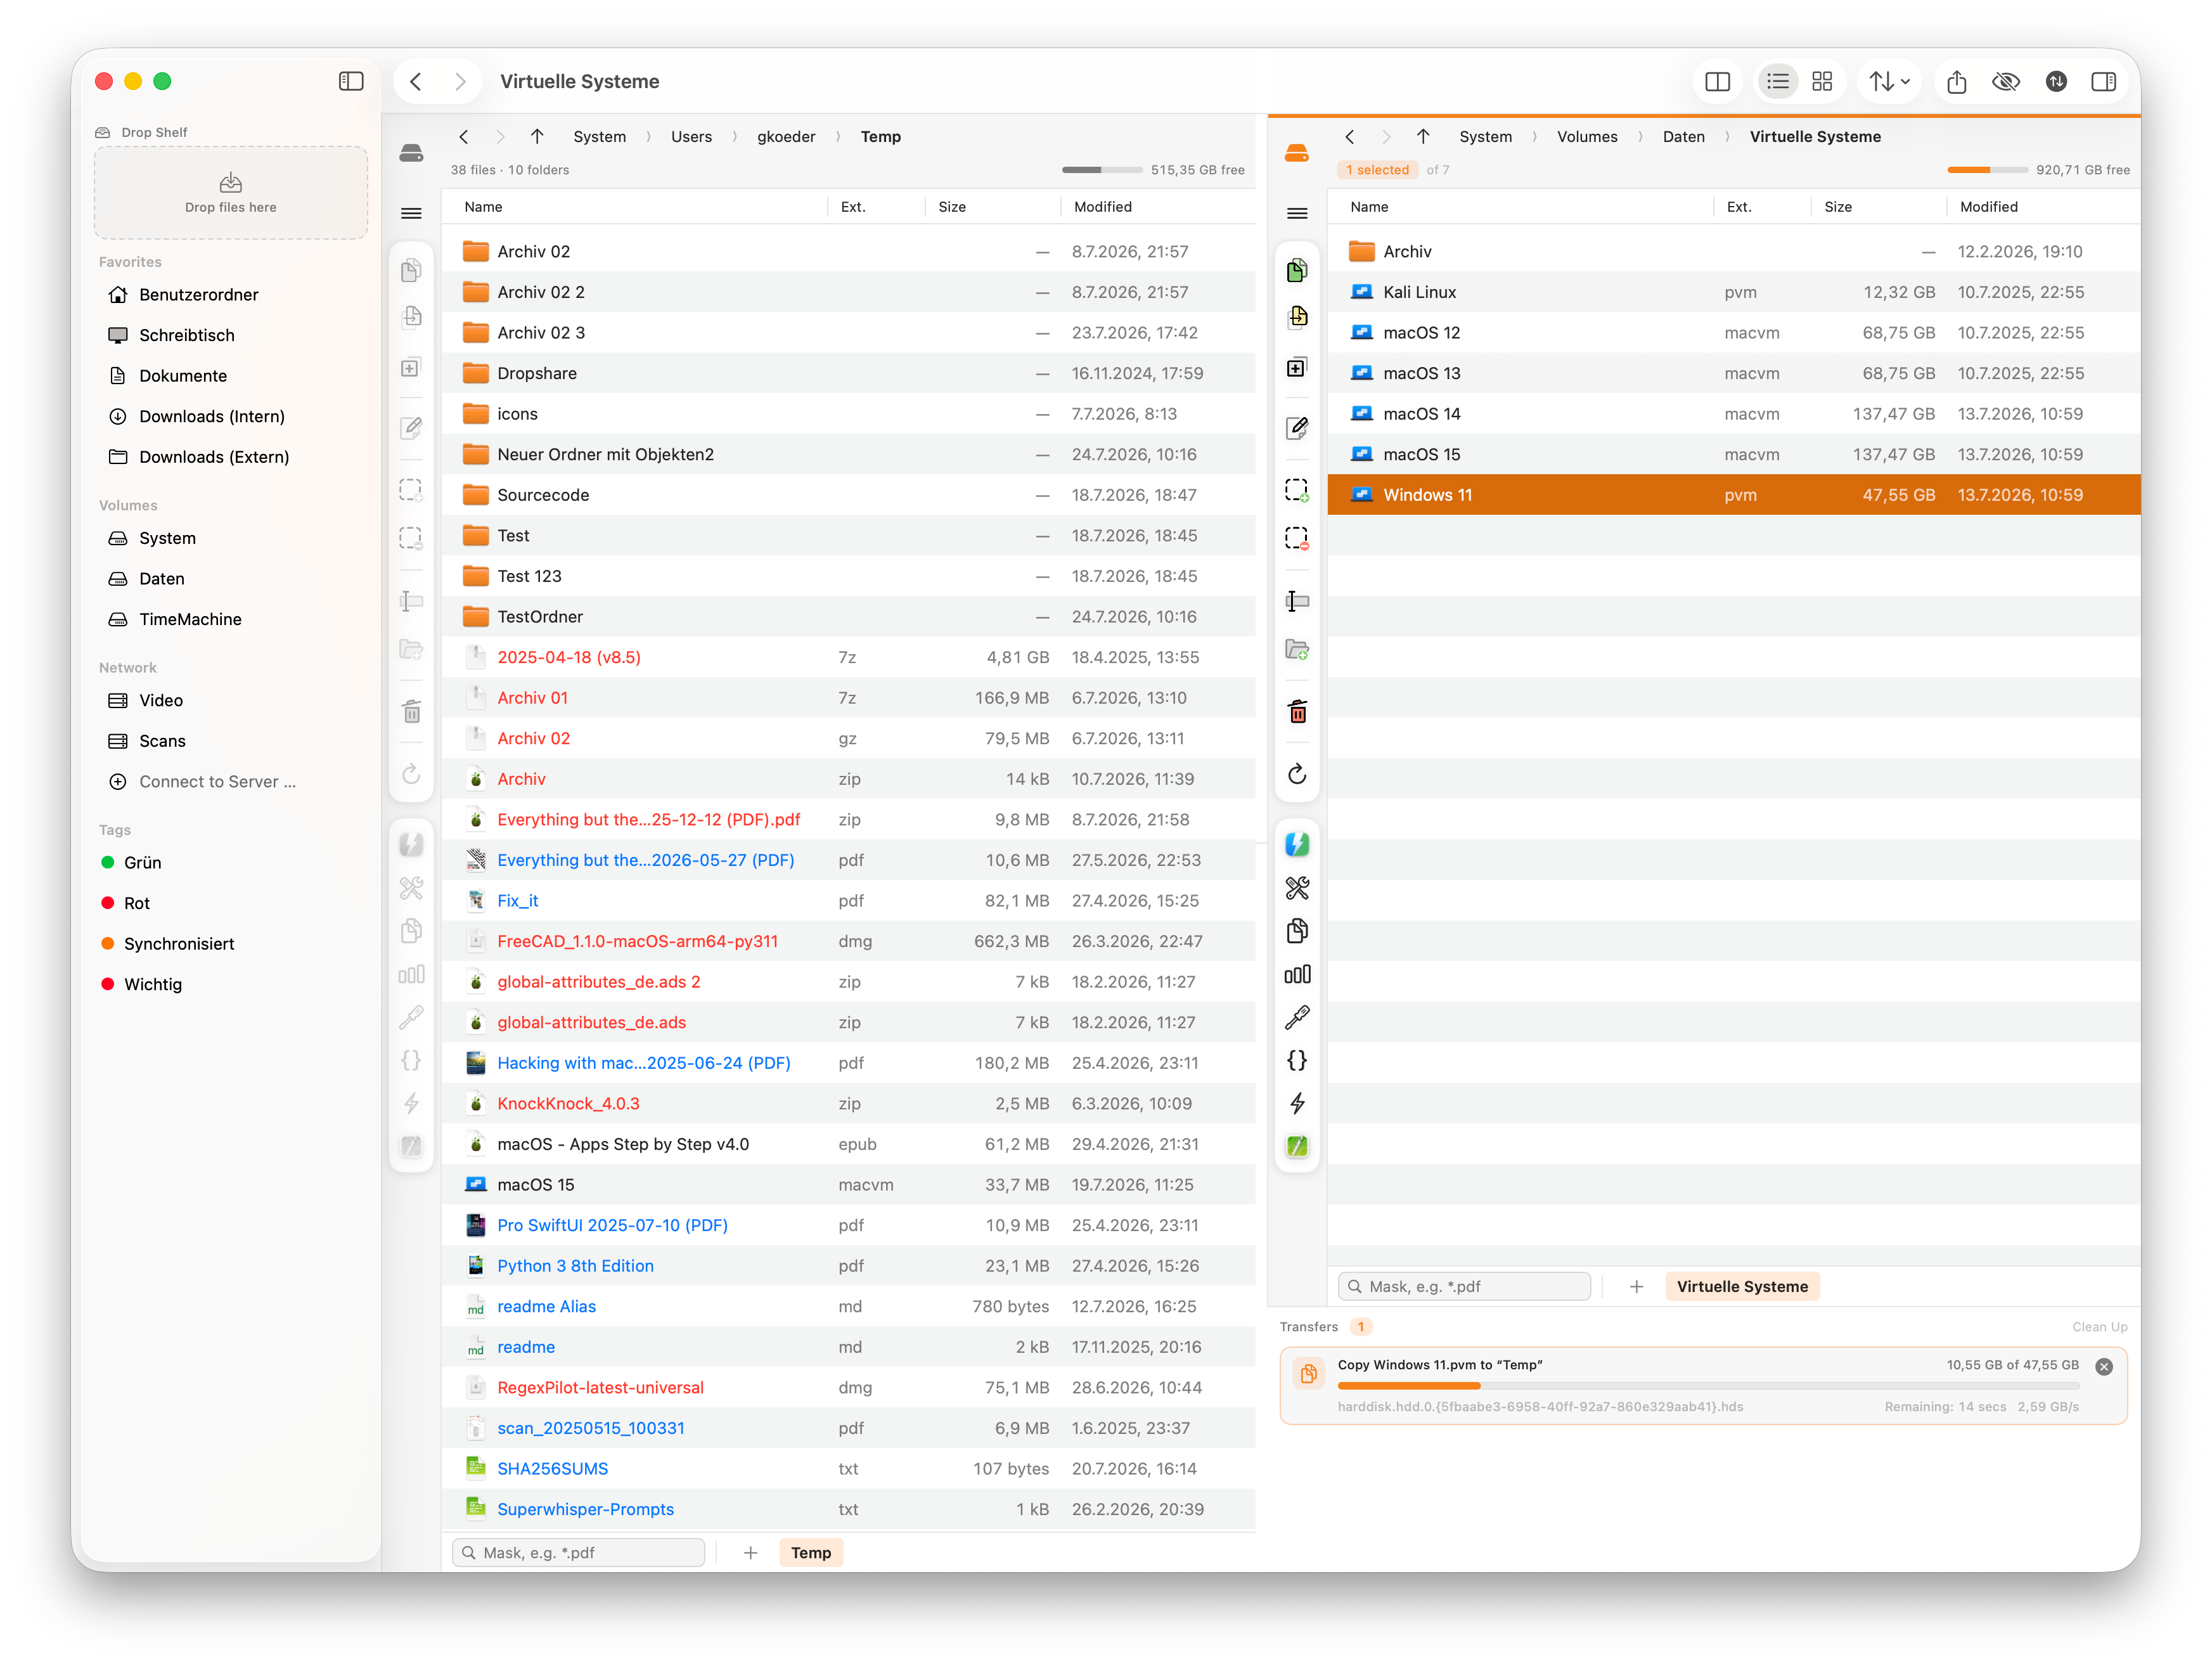Sort the left pane by Name column
The width and height of the screenshot is (2212, 1666).
tap(483, 207)
